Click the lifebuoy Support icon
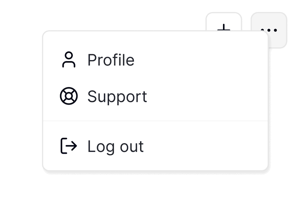299x218 pixels. pyautogui.click(x=69, y=96)
